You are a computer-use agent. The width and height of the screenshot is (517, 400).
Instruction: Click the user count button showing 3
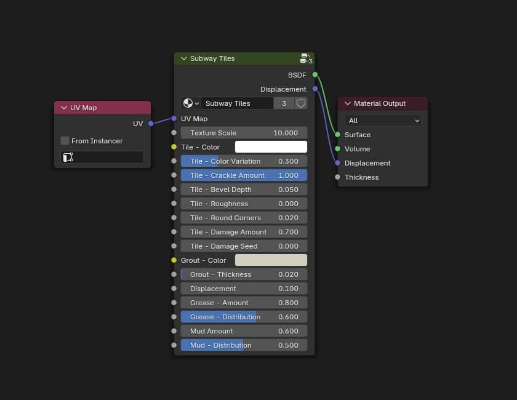pos(284,103)
